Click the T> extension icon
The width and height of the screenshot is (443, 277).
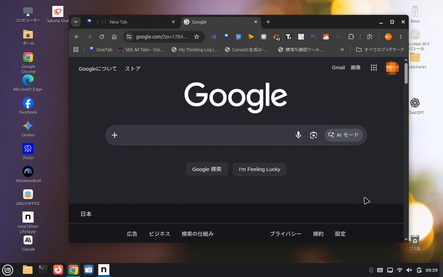point(289,37)
